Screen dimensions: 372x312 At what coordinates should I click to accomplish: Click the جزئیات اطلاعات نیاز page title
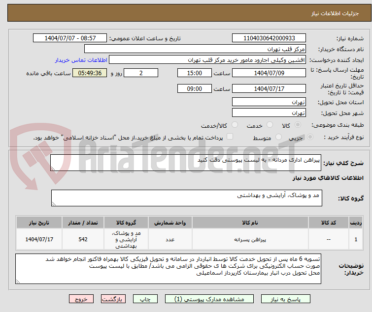(x=335, y=13)
